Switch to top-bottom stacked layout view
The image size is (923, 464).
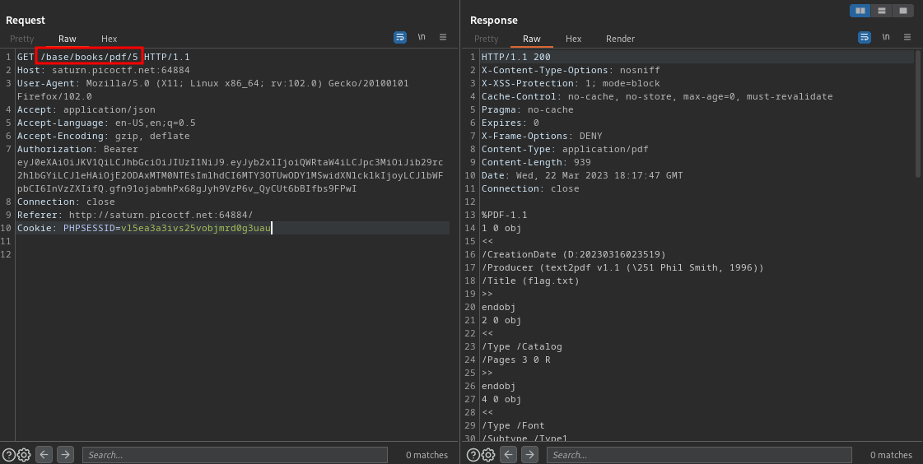click(x=881, y=11)
